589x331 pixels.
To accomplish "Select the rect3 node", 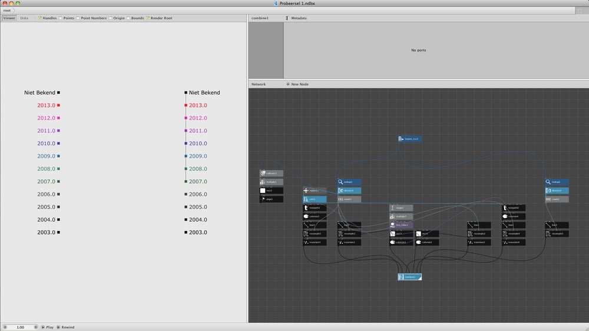I will click(401, 233).
